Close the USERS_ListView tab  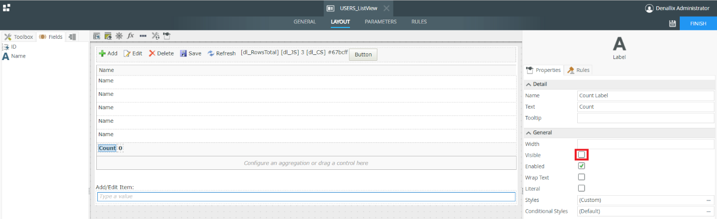(x=386, y=8)
